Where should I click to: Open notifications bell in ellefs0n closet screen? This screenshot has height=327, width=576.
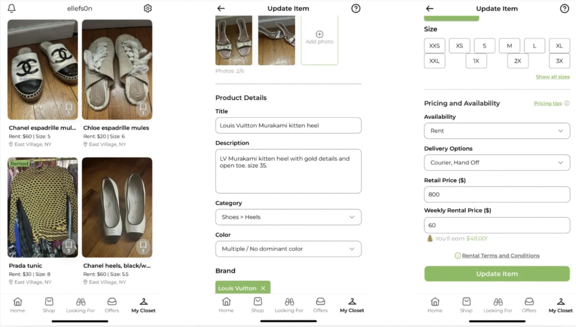tap(12, 8)
